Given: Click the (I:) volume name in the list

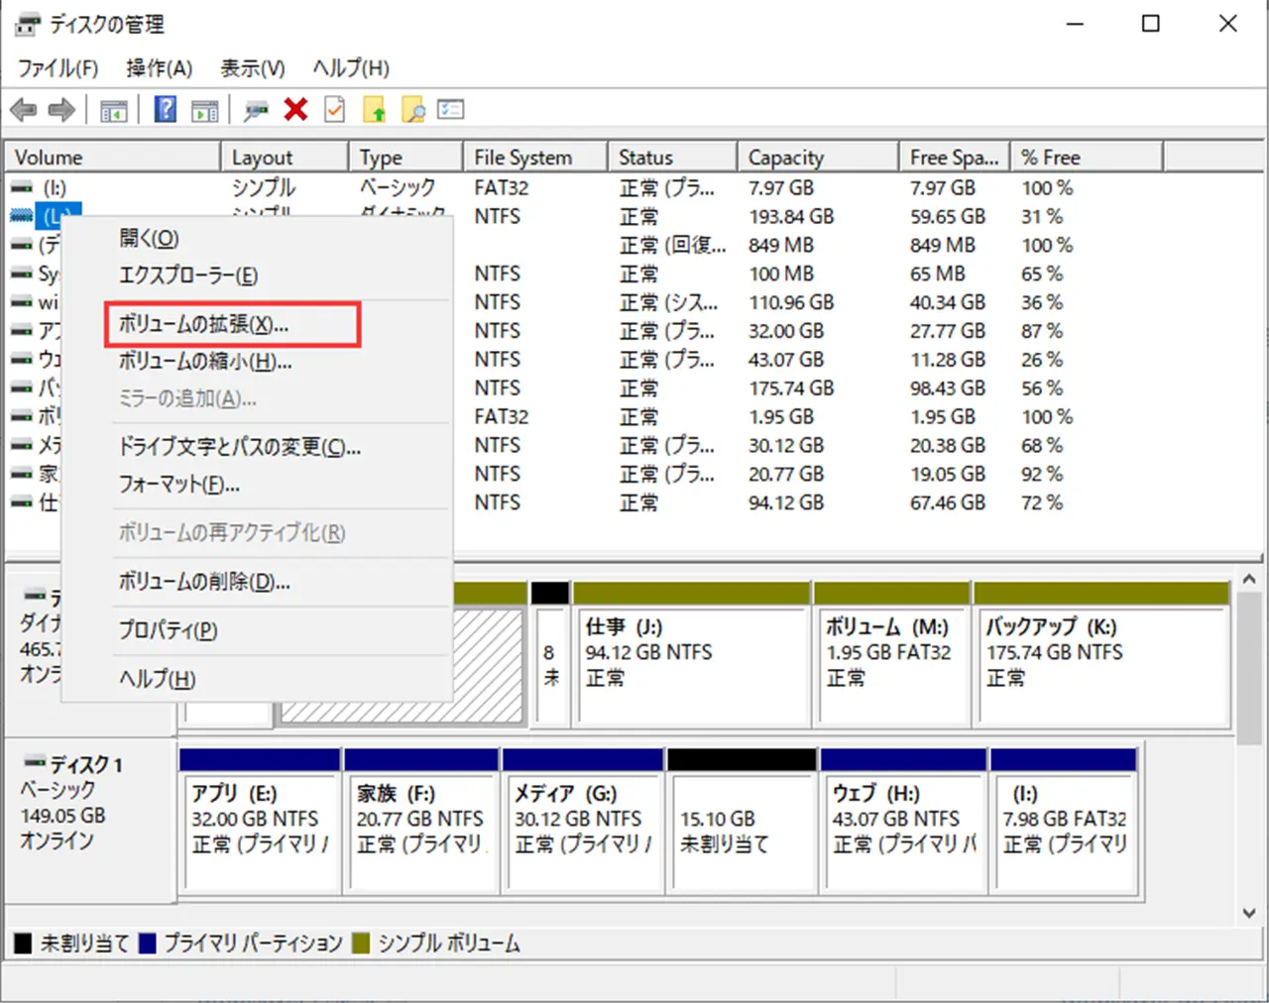Looking at the screenshot, I should click(55, 187).
